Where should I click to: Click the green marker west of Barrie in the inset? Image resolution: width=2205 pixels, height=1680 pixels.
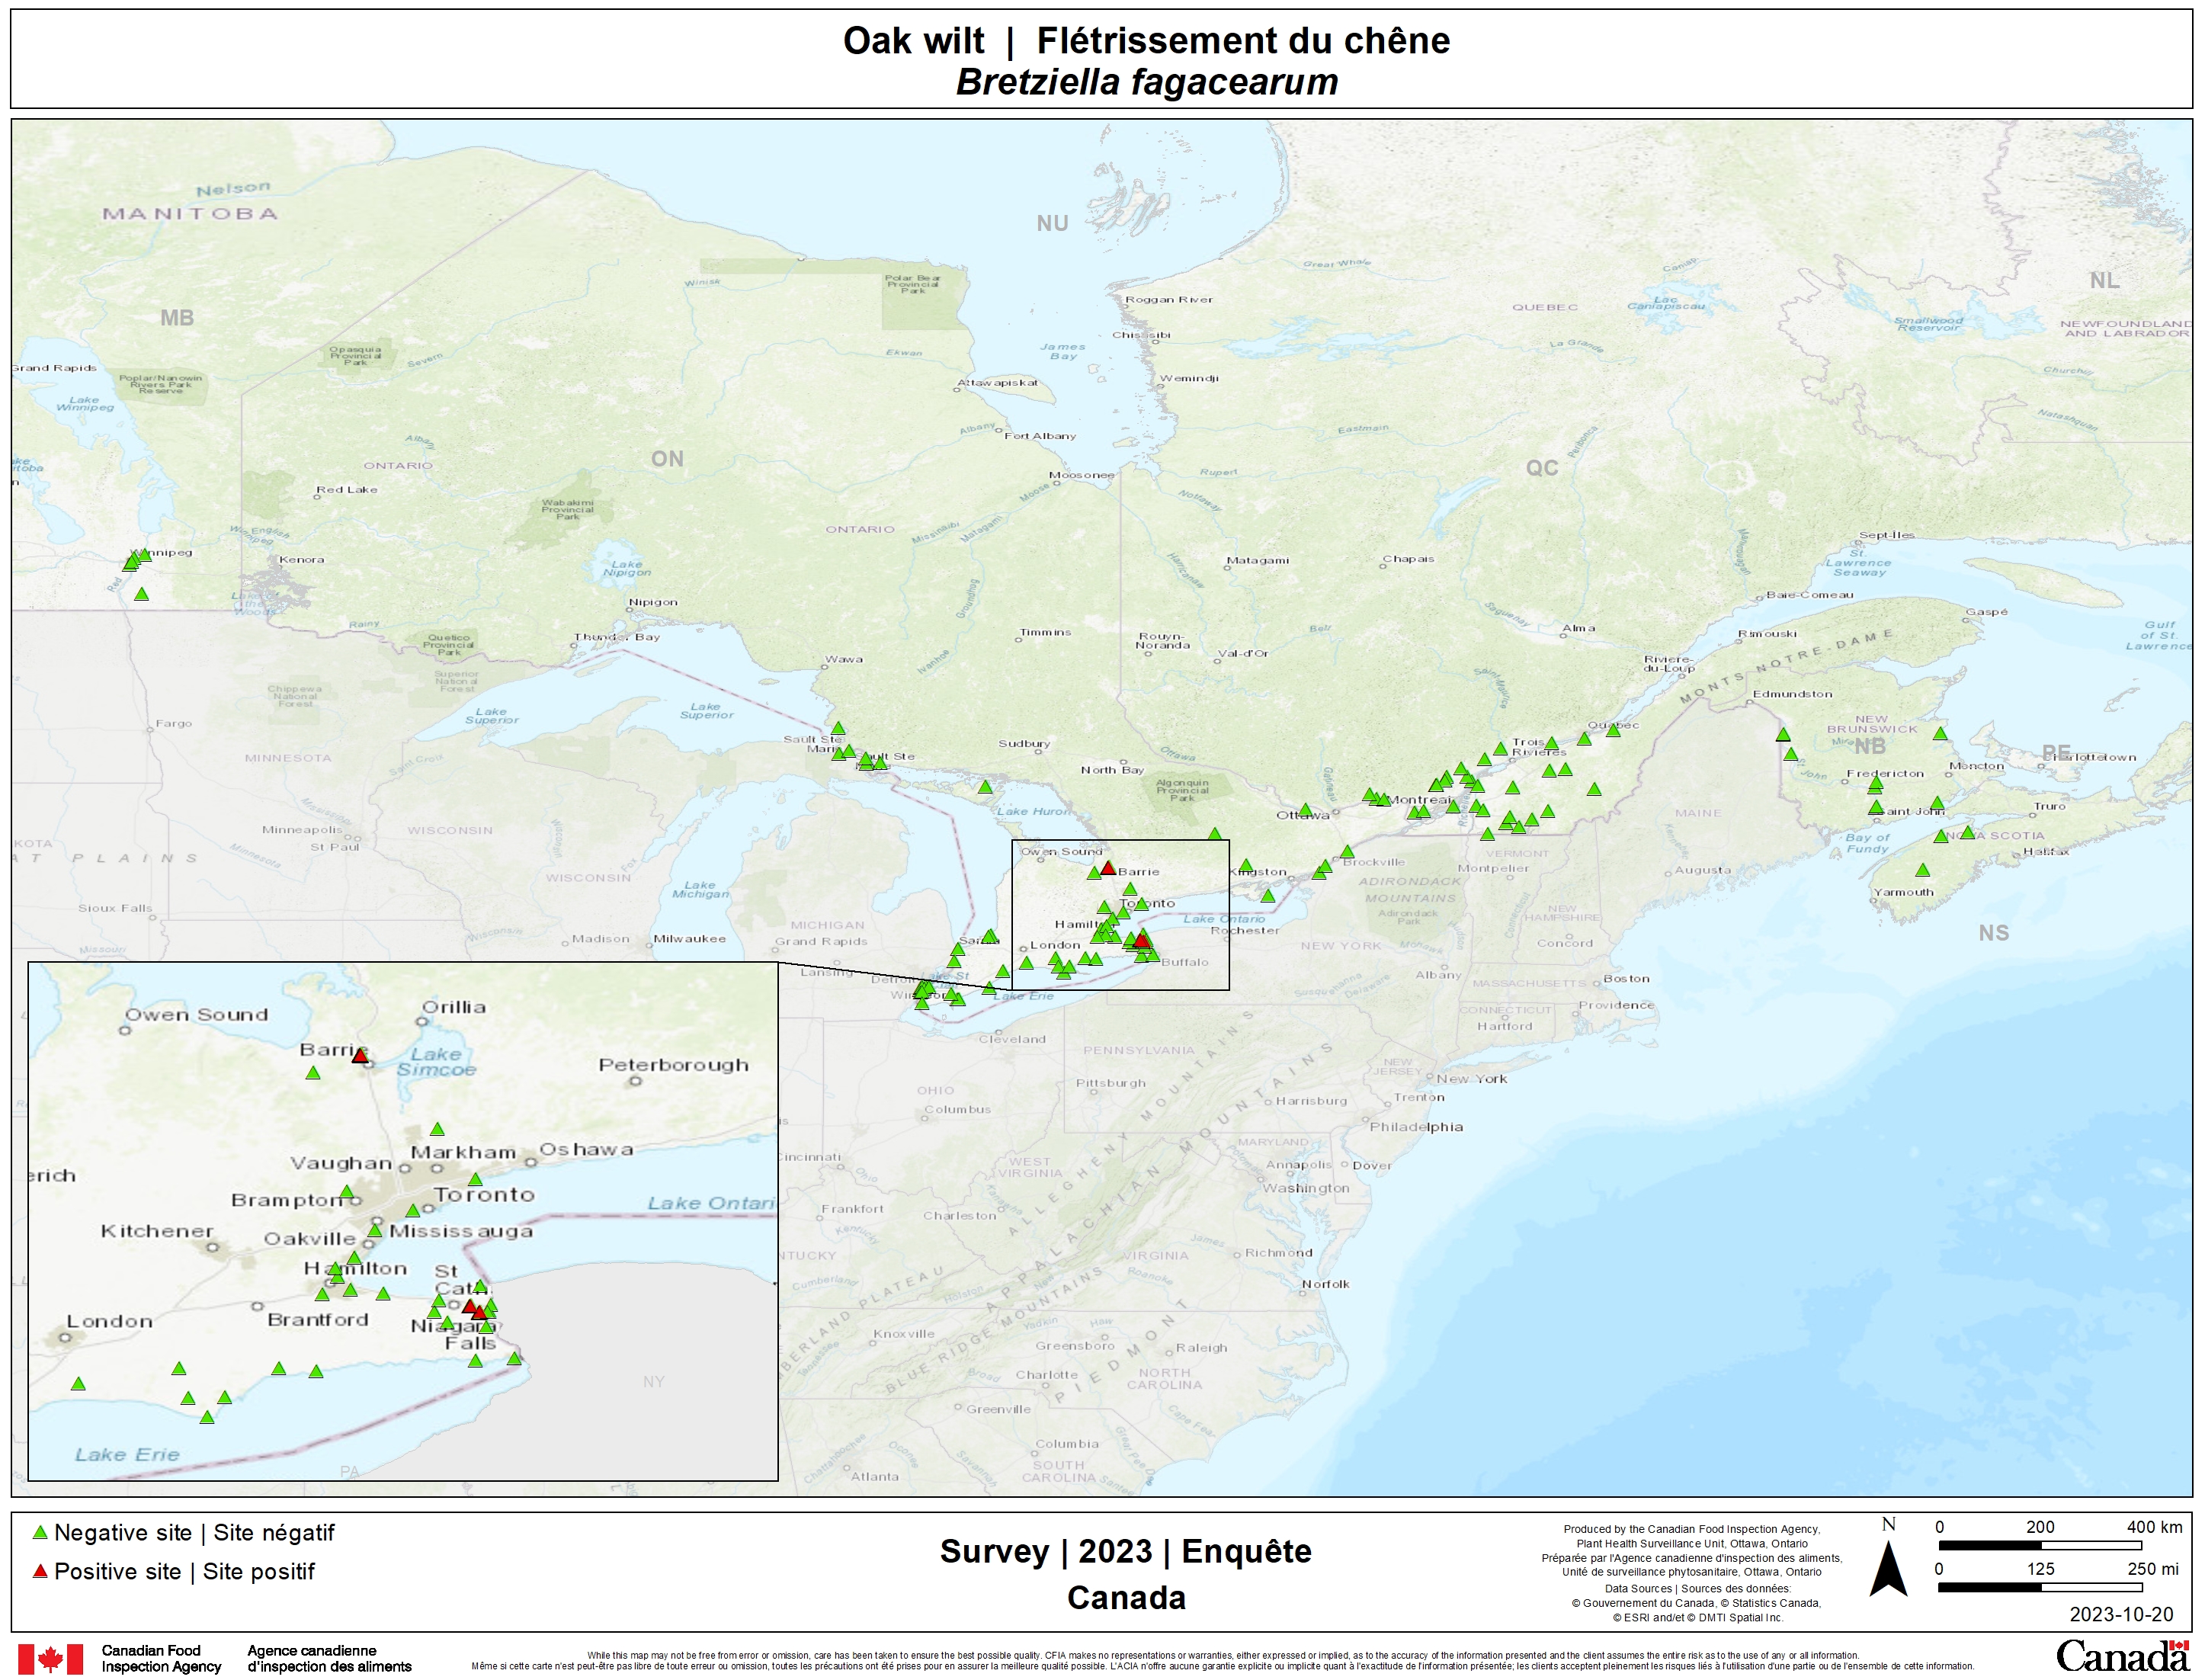tap(313, 1073)
